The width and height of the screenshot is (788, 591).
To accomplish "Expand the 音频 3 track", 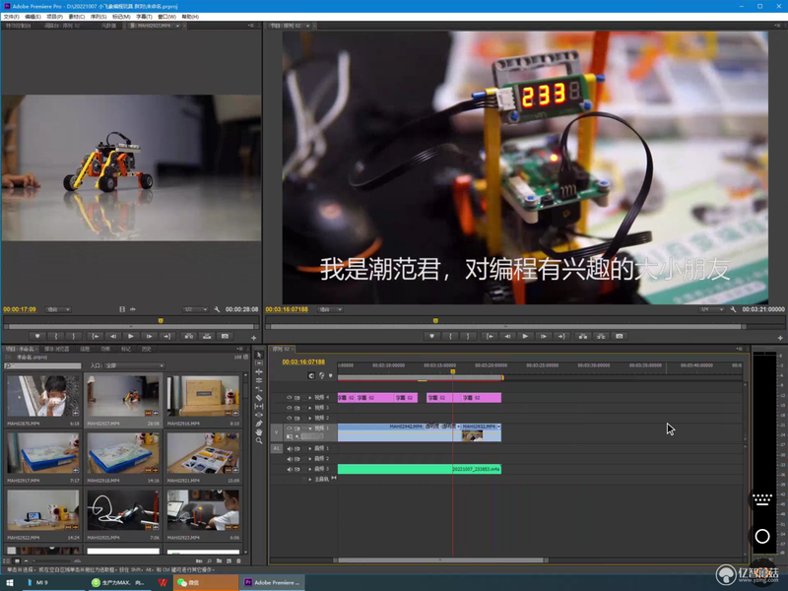I will tap(310, 470).
